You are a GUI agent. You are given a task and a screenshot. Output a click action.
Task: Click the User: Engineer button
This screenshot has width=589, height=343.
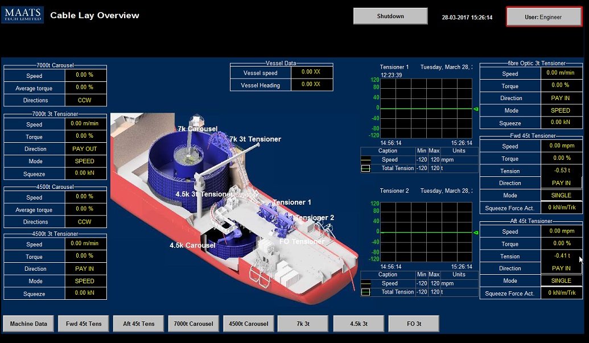[543, 16]
